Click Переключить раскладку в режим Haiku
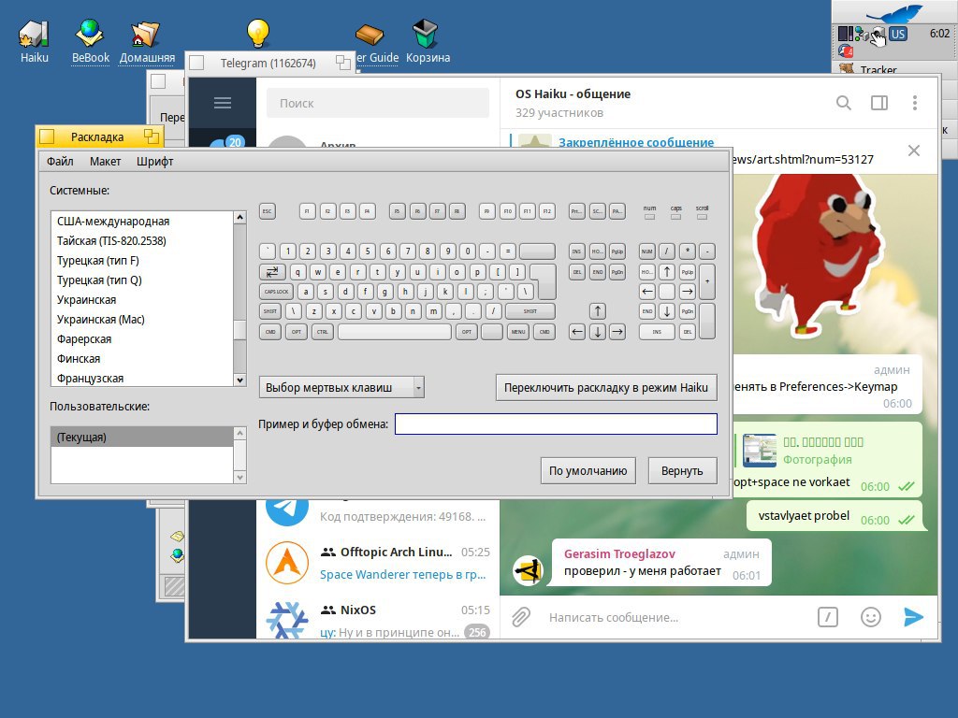This screenshot has height=718, width=958. [606, 387]
